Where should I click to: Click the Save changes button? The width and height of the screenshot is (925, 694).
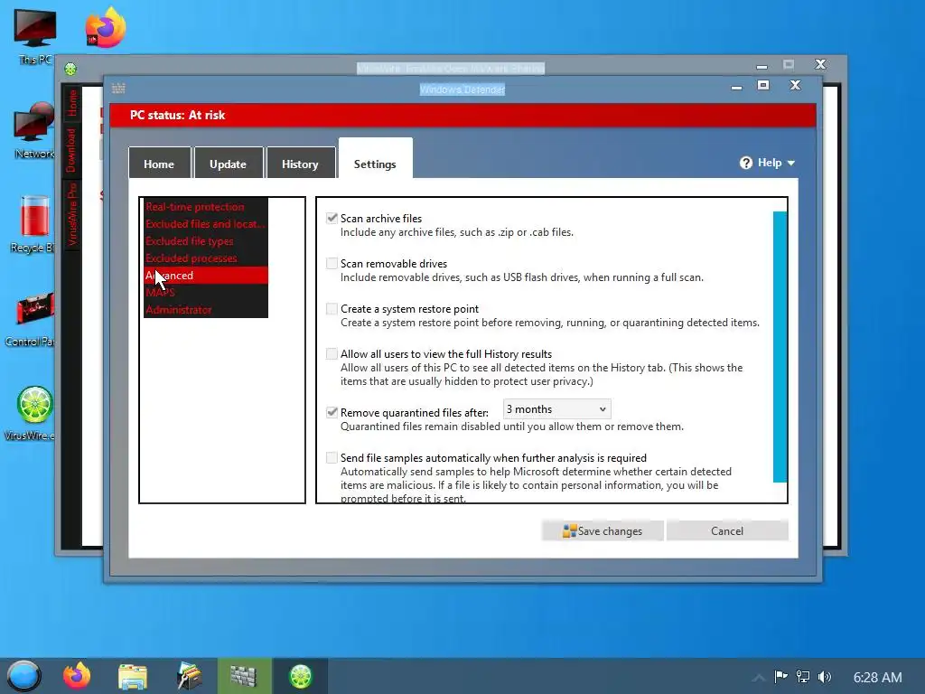[x=603, y=530]
